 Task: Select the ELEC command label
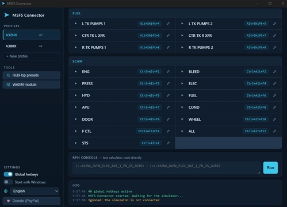coord(193,83)
